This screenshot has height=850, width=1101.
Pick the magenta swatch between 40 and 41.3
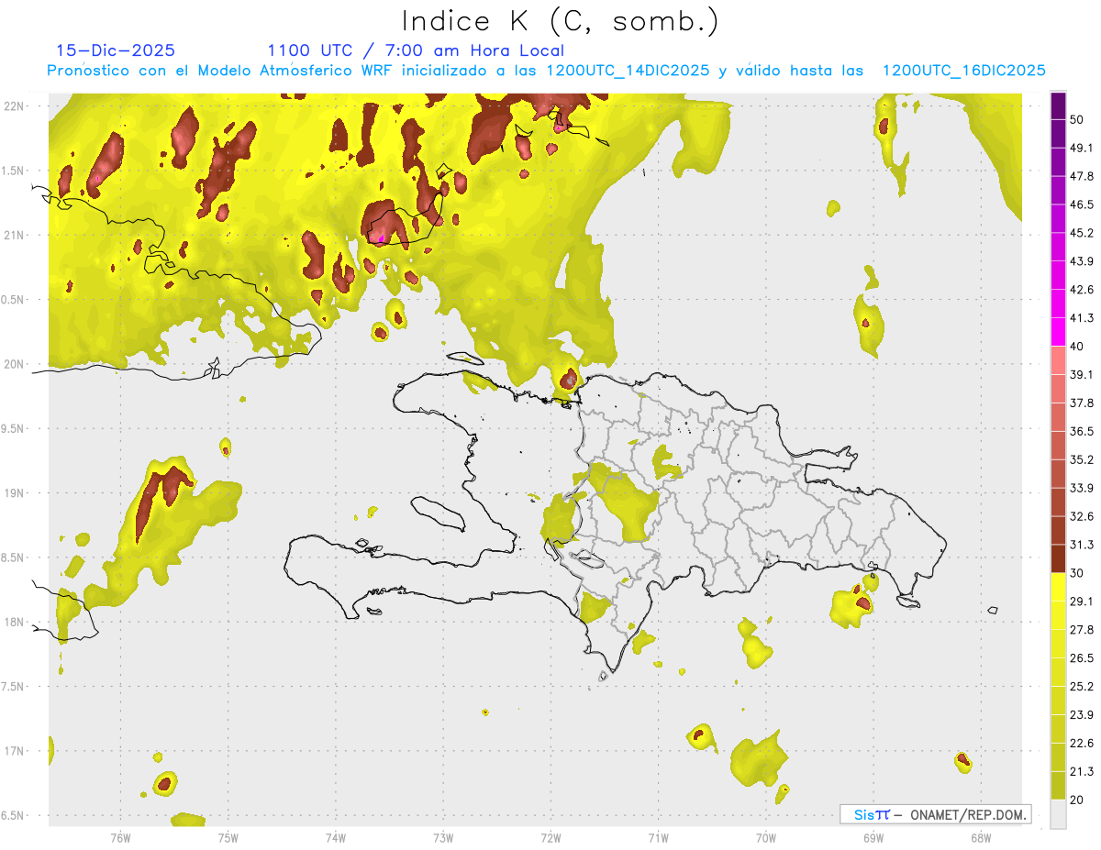point(1058,332)
